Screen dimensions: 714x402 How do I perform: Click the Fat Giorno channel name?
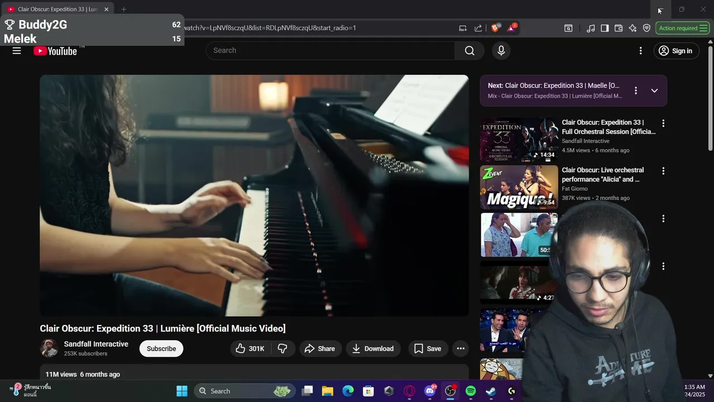point(575,189)
